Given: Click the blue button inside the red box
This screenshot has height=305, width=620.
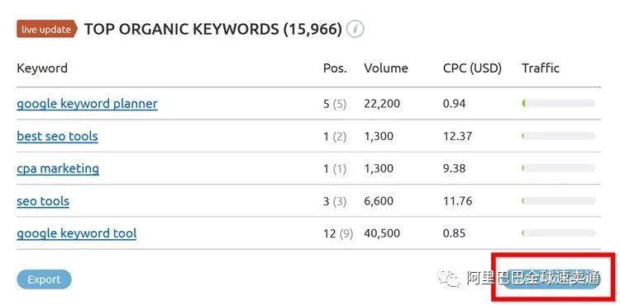Looking at the screenshot, I should click(552, 280).
